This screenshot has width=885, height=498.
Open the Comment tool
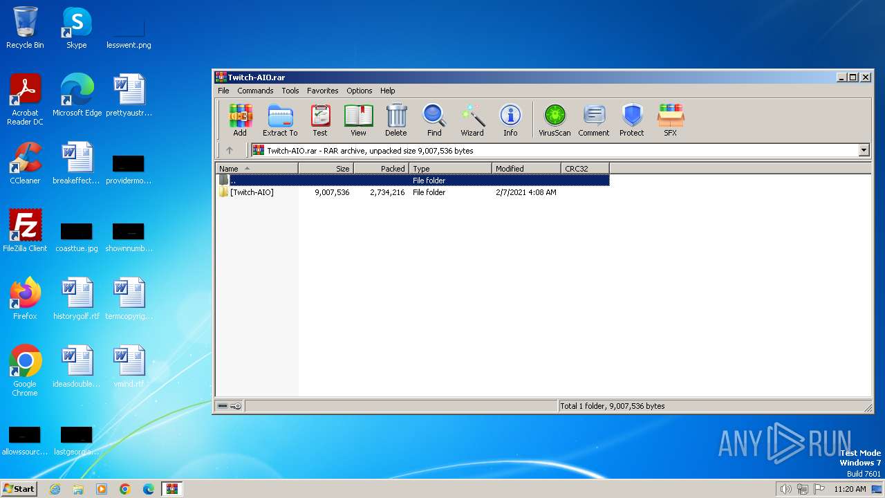tap(594, 120)
